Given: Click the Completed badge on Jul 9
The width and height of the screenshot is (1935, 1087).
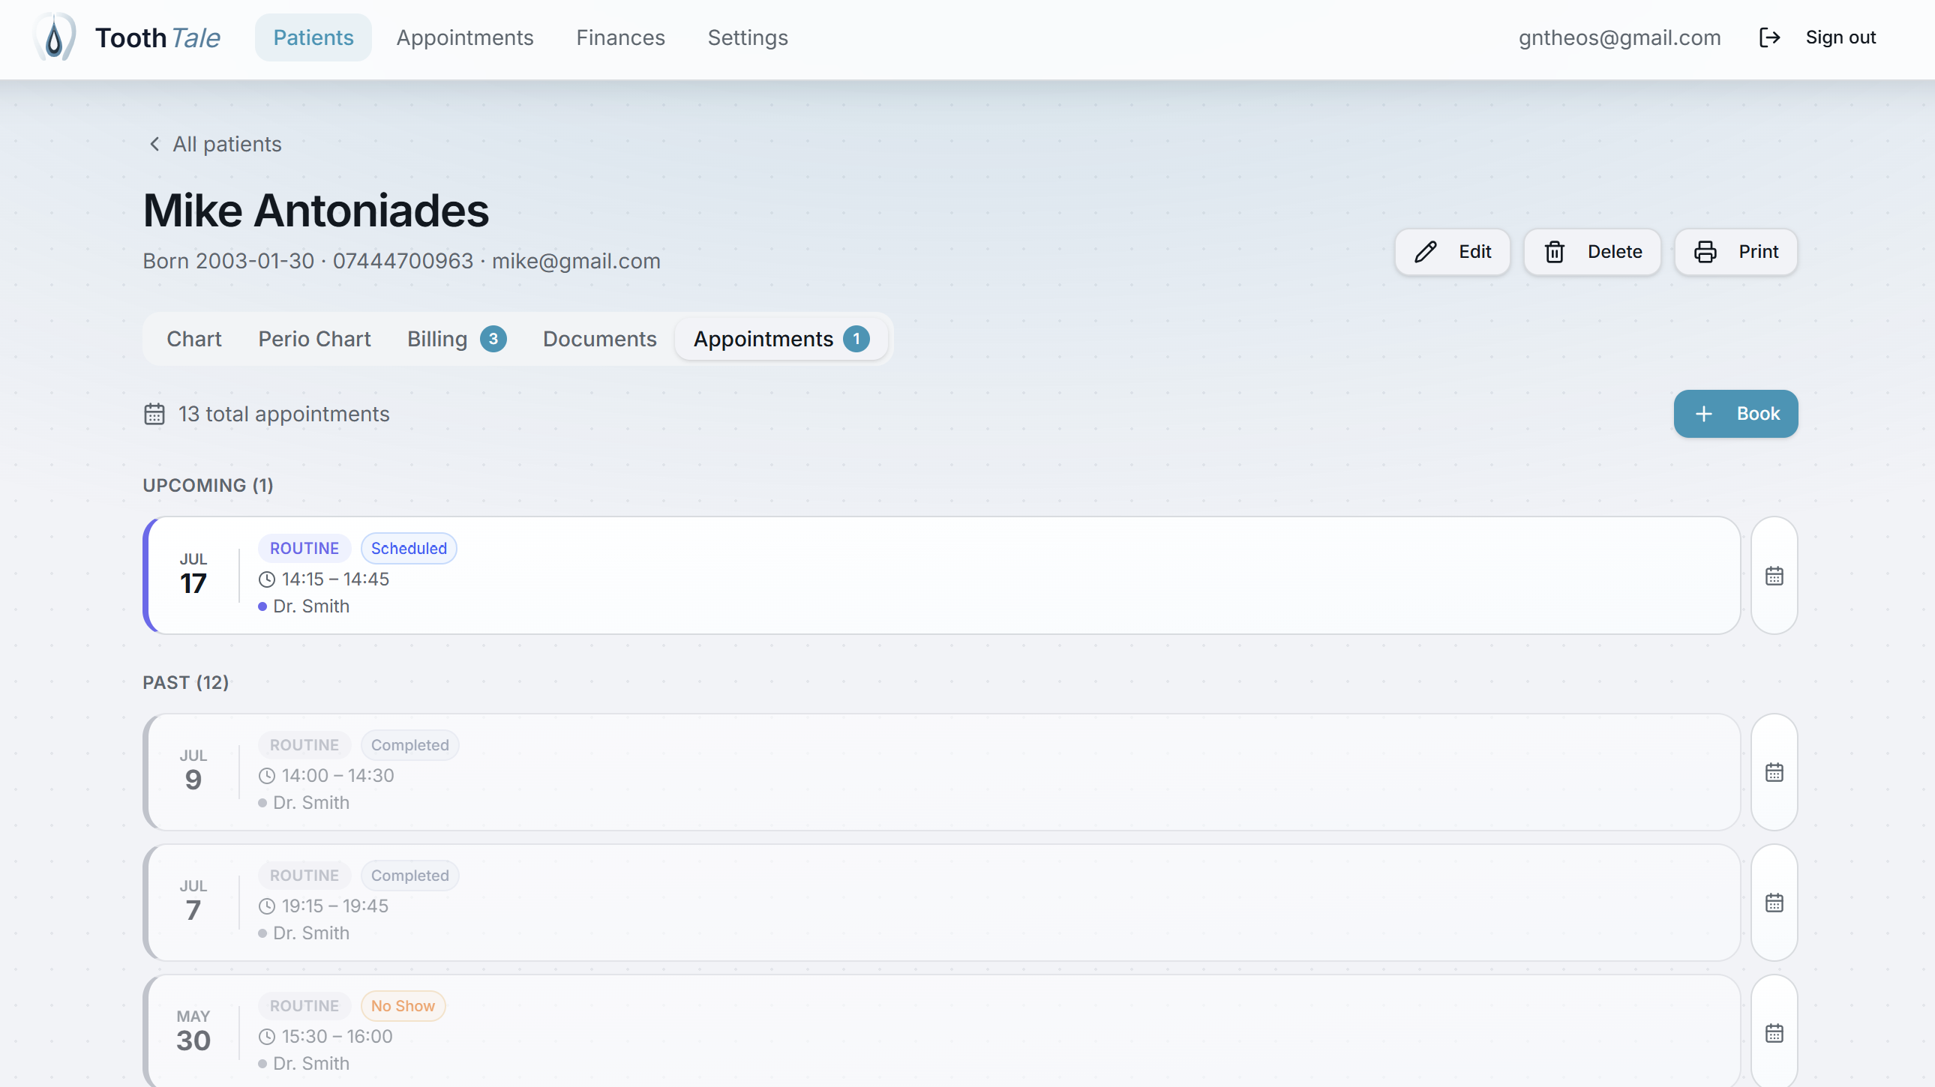Looking at the screenshot, I should pos(409,745).
